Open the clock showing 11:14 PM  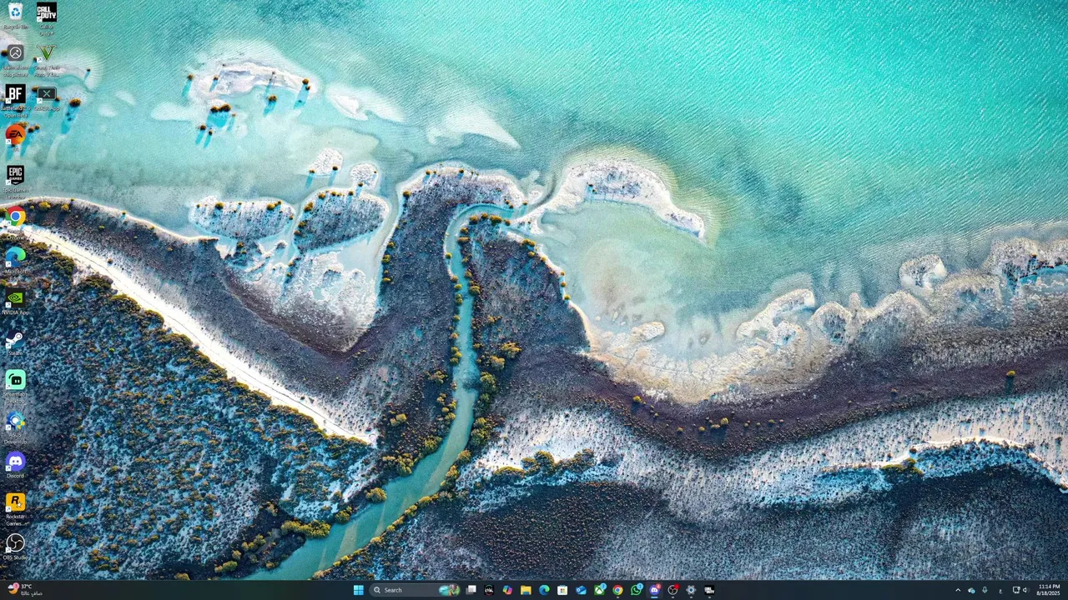[1049, 590]
